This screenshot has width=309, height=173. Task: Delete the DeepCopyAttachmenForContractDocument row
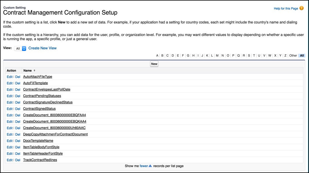point(18,135)
